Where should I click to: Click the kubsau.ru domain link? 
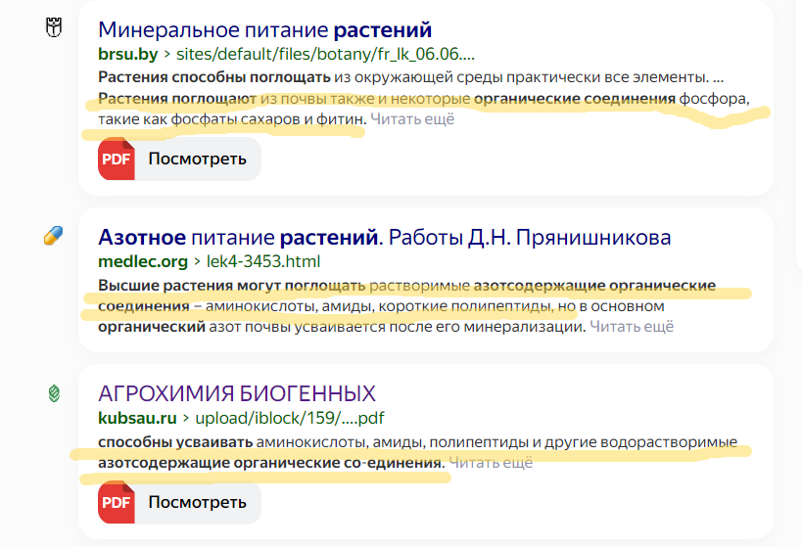137,418
